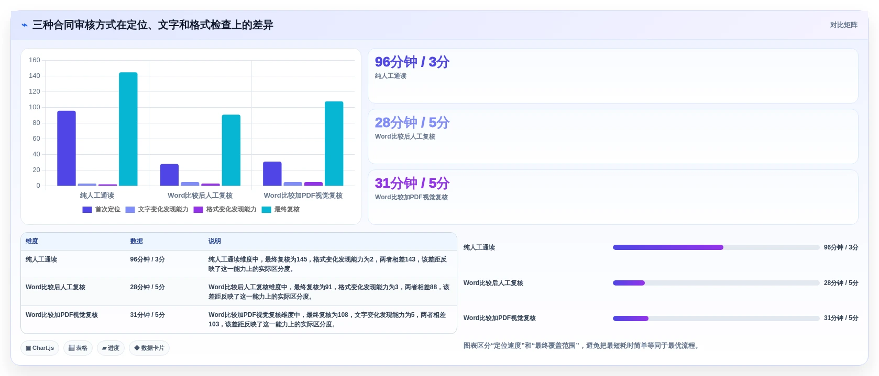Select the Word比较后人工复核 table row cell
This screenshot has height=376, width=879.
(73, 292)
